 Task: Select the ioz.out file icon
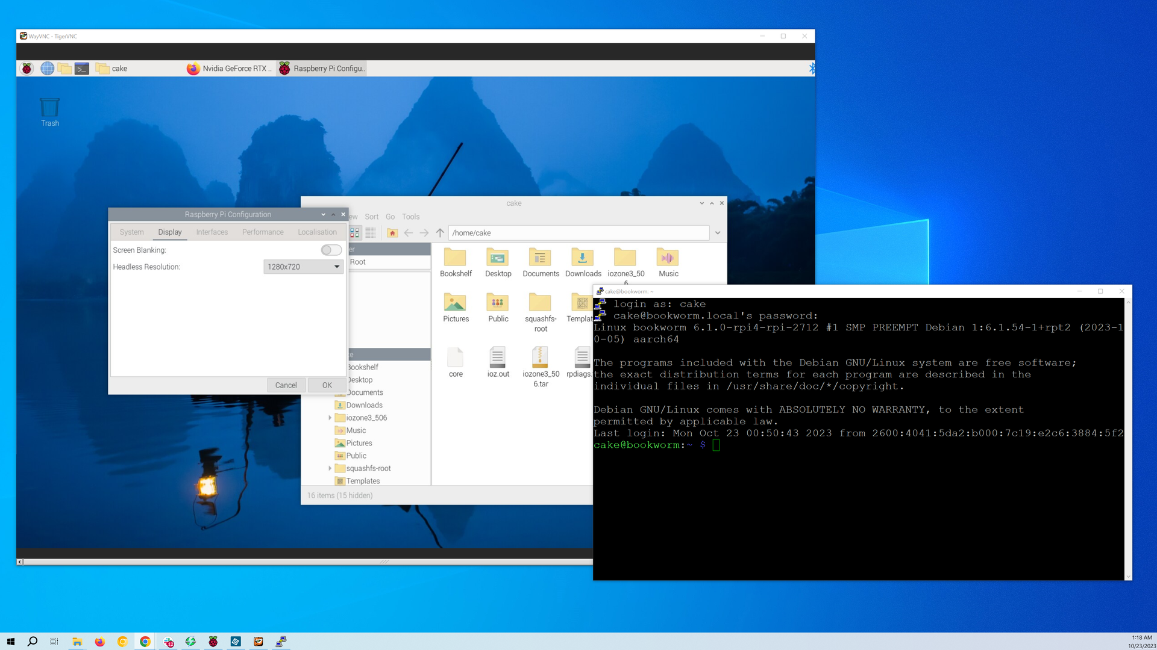498,362
